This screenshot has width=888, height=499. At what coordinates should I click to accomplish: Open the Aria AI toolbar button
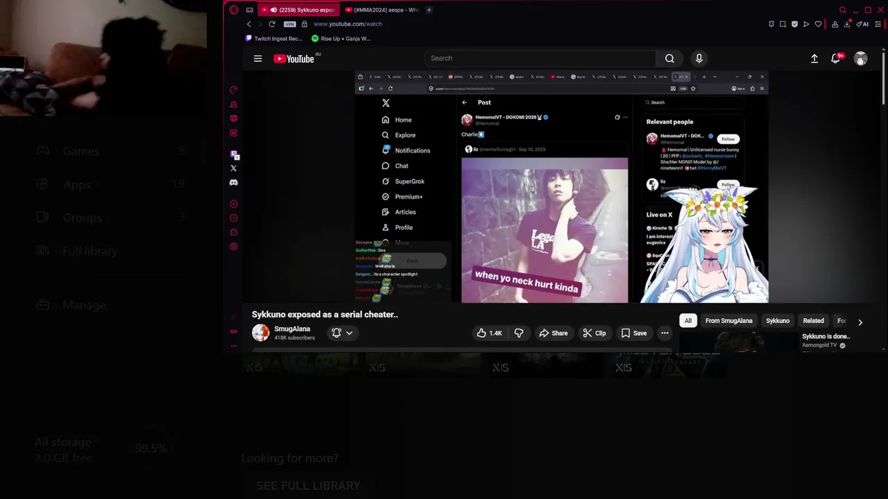click(862, 24)
